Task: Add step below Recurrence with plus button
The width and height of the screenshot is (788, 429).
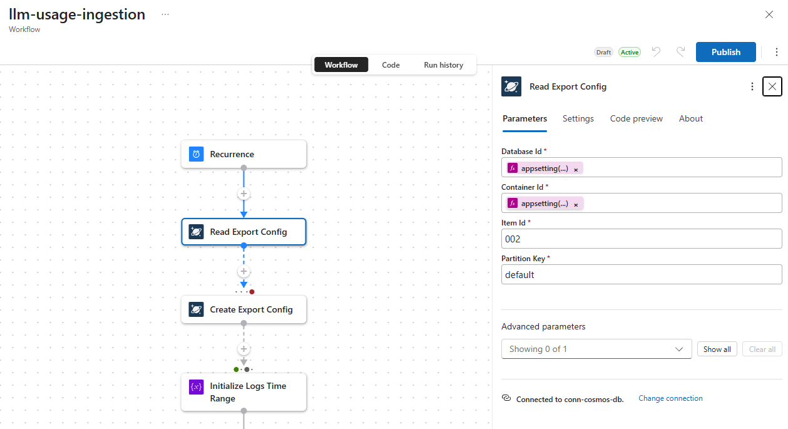Action: pos(244,194)
